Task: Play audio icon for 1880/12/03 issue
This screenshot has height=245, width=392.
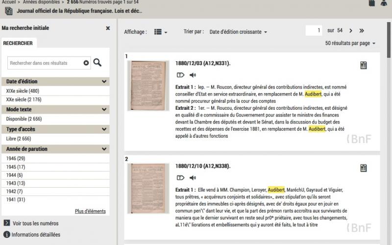Action: 193,75
